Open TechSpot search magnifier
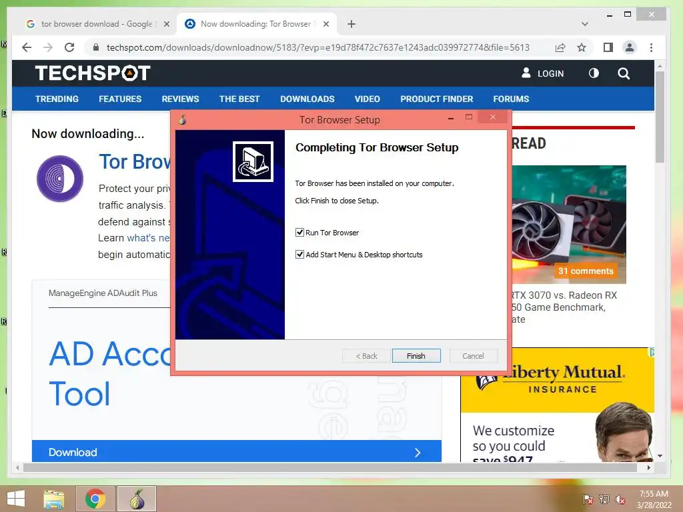This screenshot has height=512, width=683. tap(624, 73)
